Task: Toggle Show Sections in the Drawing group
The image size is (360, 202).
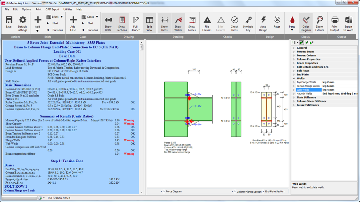Action: (122, 23)
